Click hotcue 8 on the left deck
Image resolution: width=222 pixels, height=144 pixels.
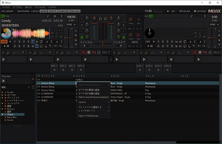(x=28, y=46)
